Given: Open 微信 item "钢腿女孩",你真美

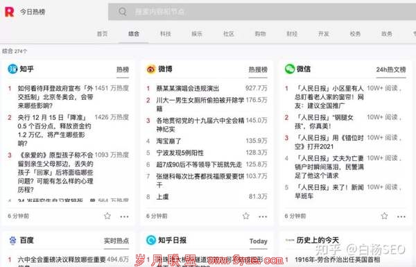Looking at the screenshot, I should tap(324, 121).
